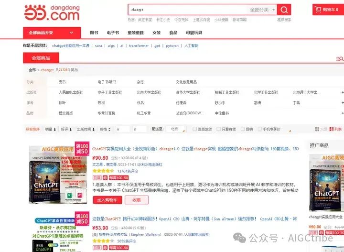Open the ChatGPT实操应用大全 result title link
The image size is (344, 252).
tap(195, 149)
